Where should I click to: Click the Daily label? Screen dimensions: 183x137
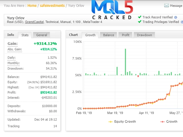(11, 58)
